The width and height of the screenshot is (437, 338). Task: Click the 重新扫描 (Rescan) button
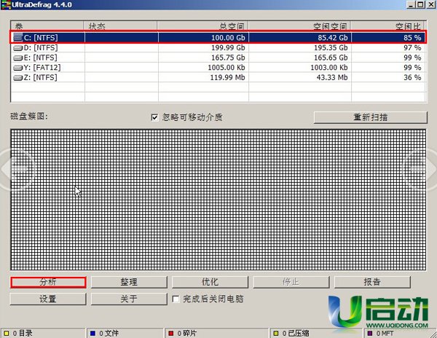[x=371, y=117]
